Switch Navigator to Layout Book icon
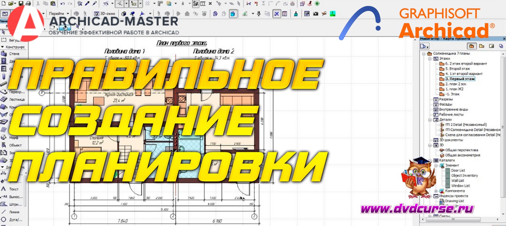The width and height of the screenshot is (506, 226). tap(492, 46)
